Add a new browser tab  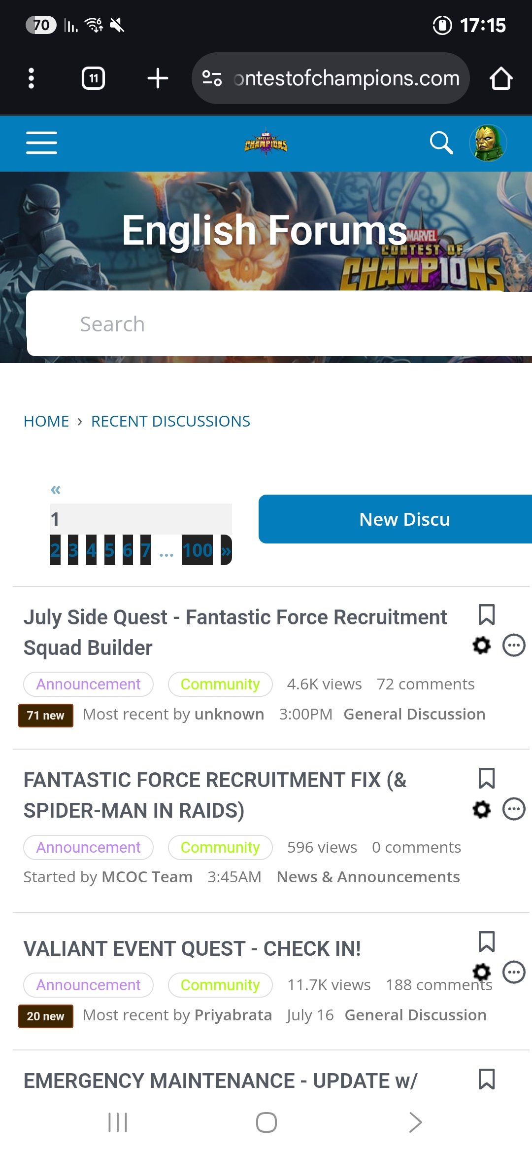pyautogui.click(x=158, y=78)
